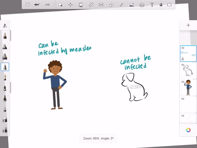Tap the brush size slider beside the pencil

[x=10, y=36]
